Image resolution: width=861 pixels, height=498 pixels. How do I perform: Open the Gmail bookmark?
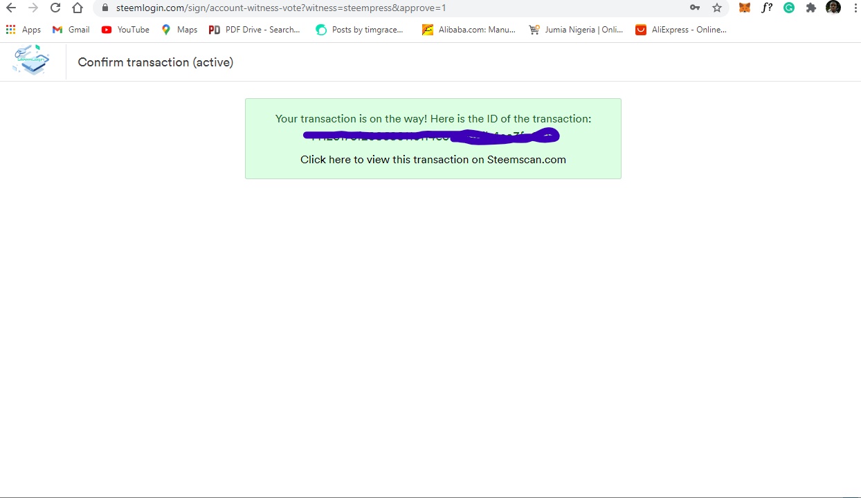71,29
